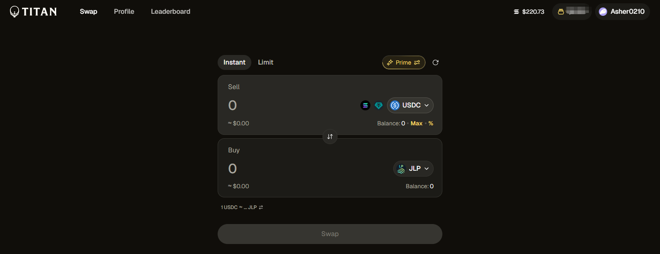660x254 pixels.
Task: Refresh the swap quote
Action: coord(435,62)
